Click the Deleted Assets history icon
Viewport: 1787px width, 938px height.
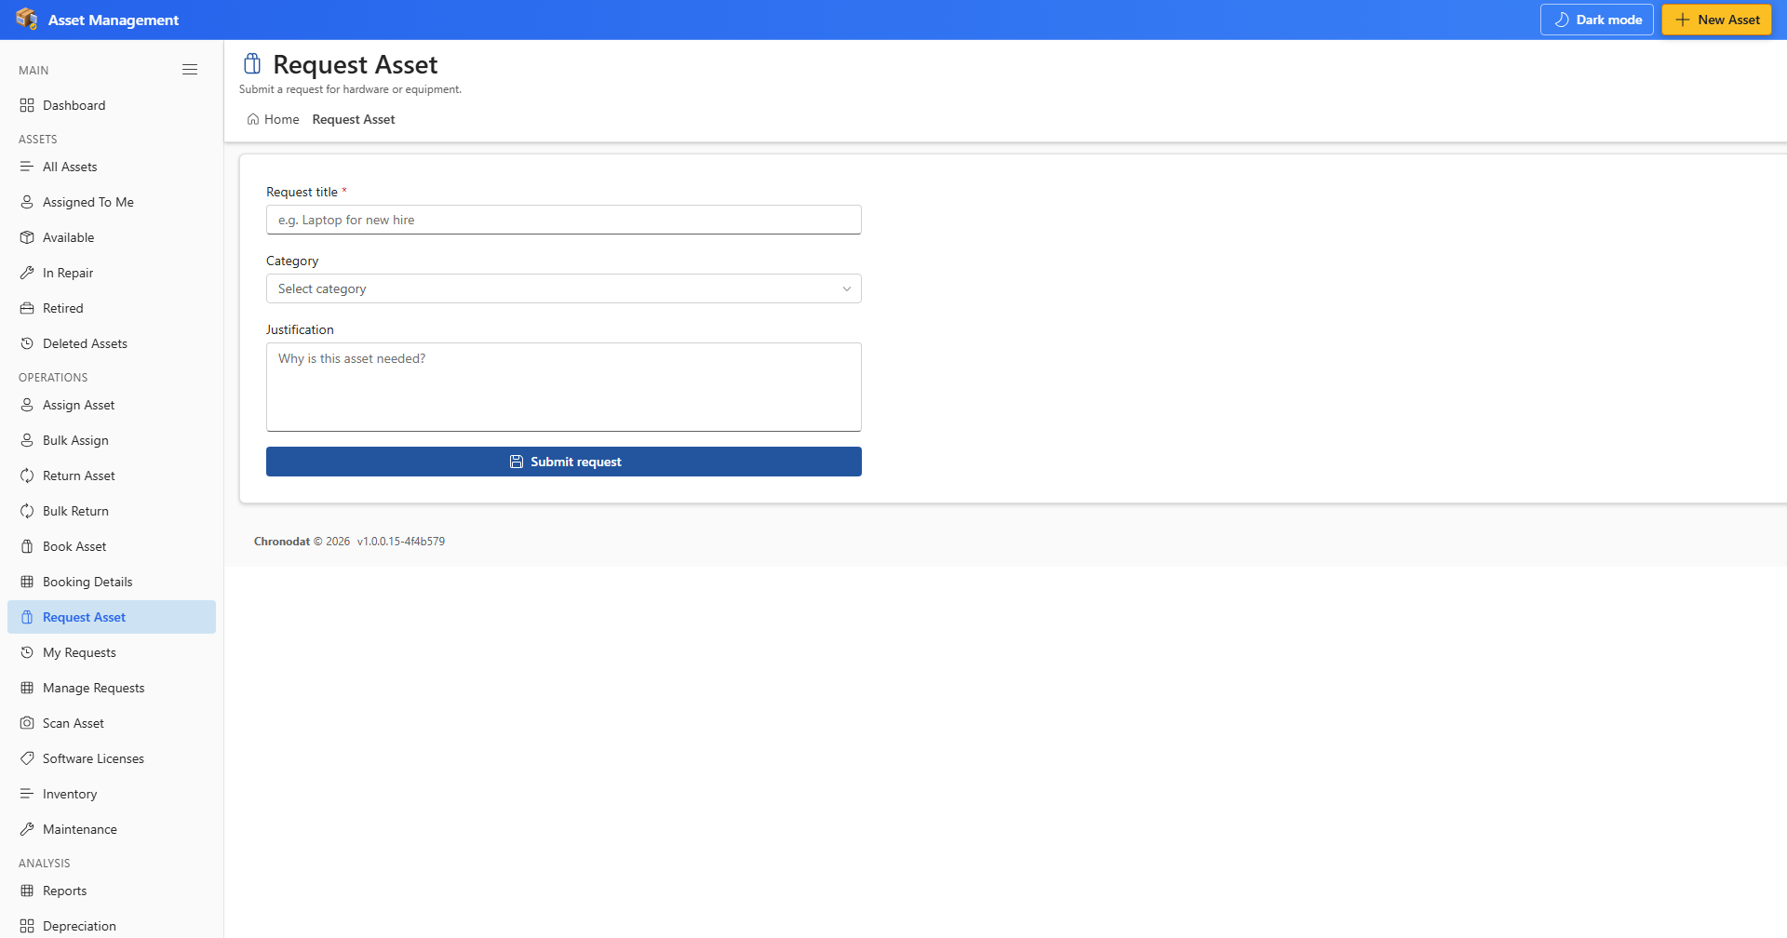(27, 343)
